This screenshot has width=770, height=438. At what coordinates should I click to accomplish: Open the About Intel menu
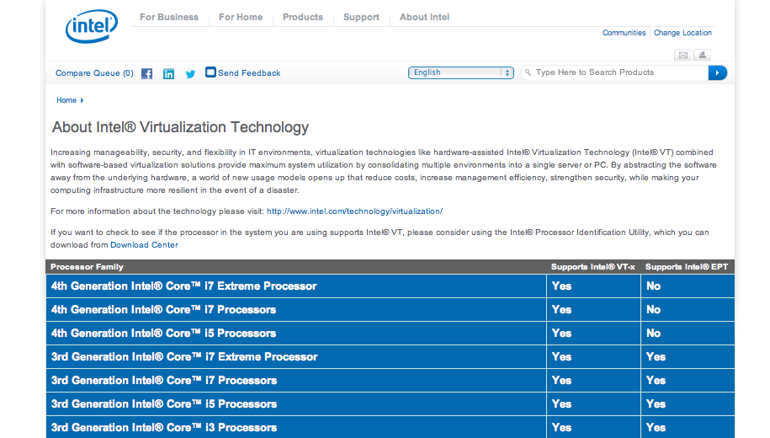(424, 17)
